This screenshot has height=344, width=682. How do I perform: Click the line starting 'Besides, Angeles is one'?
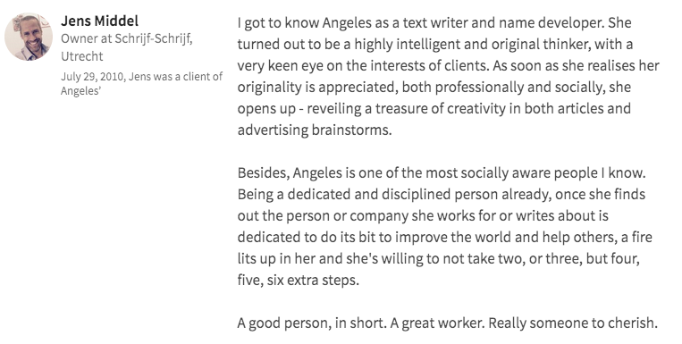tap(442, 173)
